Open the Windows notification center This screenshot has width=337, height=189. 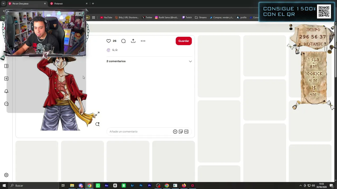point(331,186)
